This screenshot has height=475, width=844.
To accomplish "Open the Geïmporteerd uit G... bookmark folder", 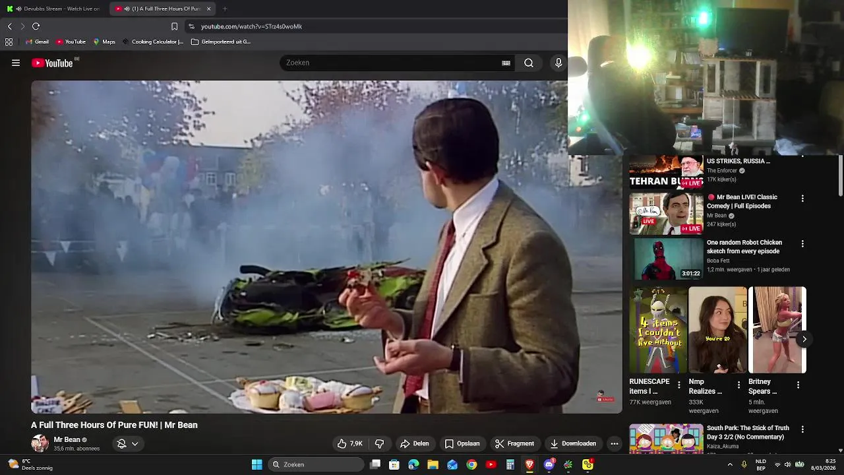I will point(221,42).
